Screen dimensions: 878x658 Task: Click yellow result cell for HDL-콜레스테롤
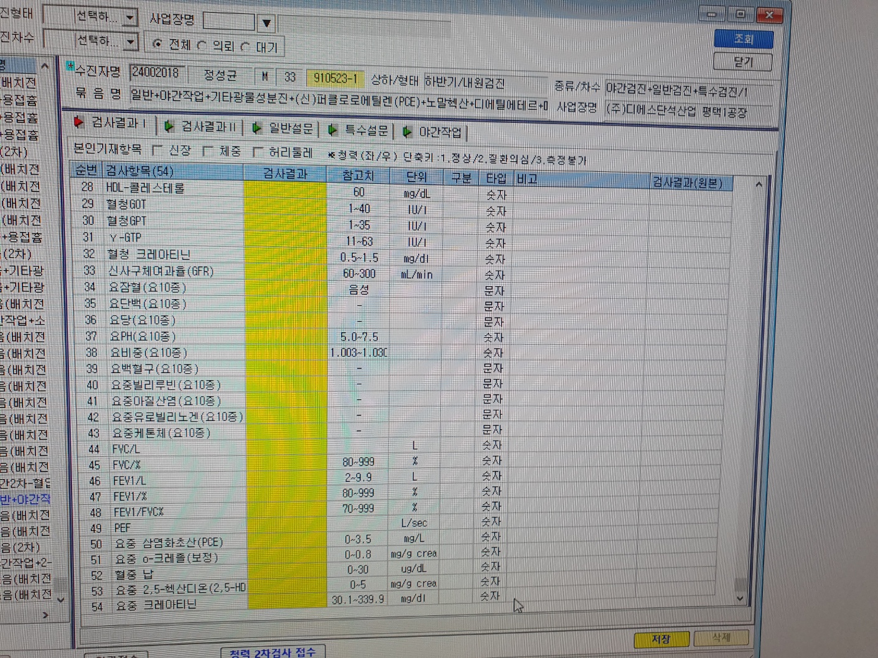coord(285,189)
